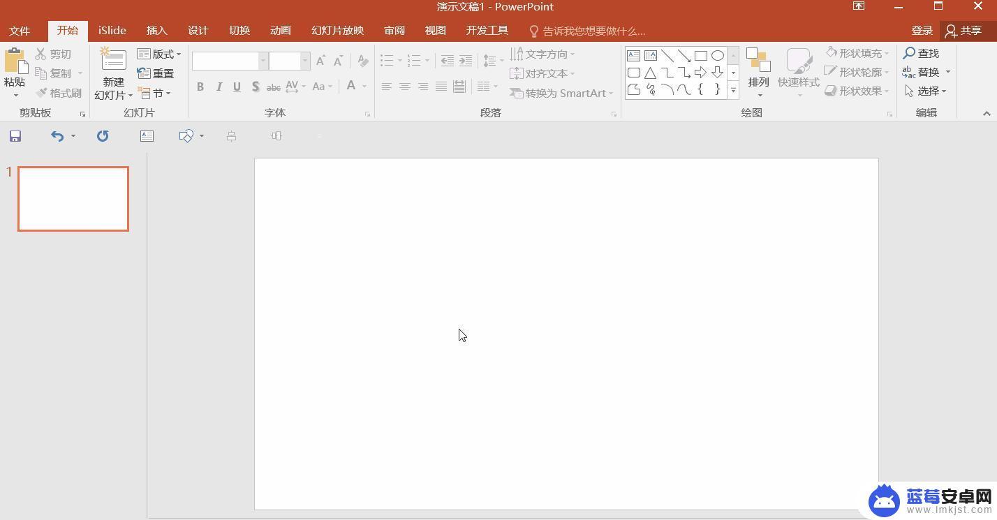Viewport: 997px width, 520px height.
Task: Select the rectangle shape
Action: pos(701,56)
